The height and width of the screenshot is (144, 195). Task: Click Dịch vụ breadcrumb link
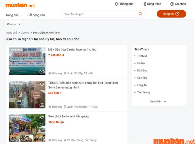tap(25, 32)
